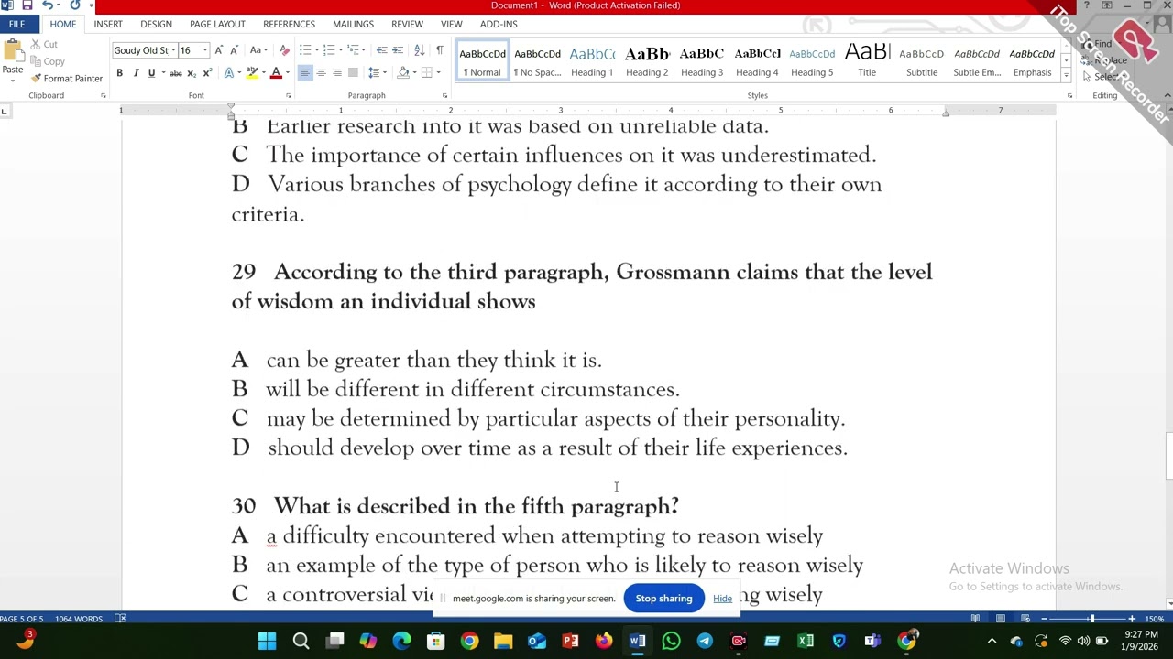Apply Heading 1 style
The image size is (1173, 659).
[592, 60]
